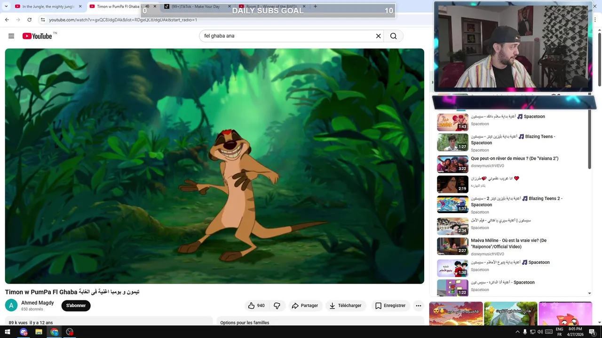This screenshot has width=602, height=338.
Task: Open the Windows Start menu
Action: pyautogui.click(x=8, y=332)
